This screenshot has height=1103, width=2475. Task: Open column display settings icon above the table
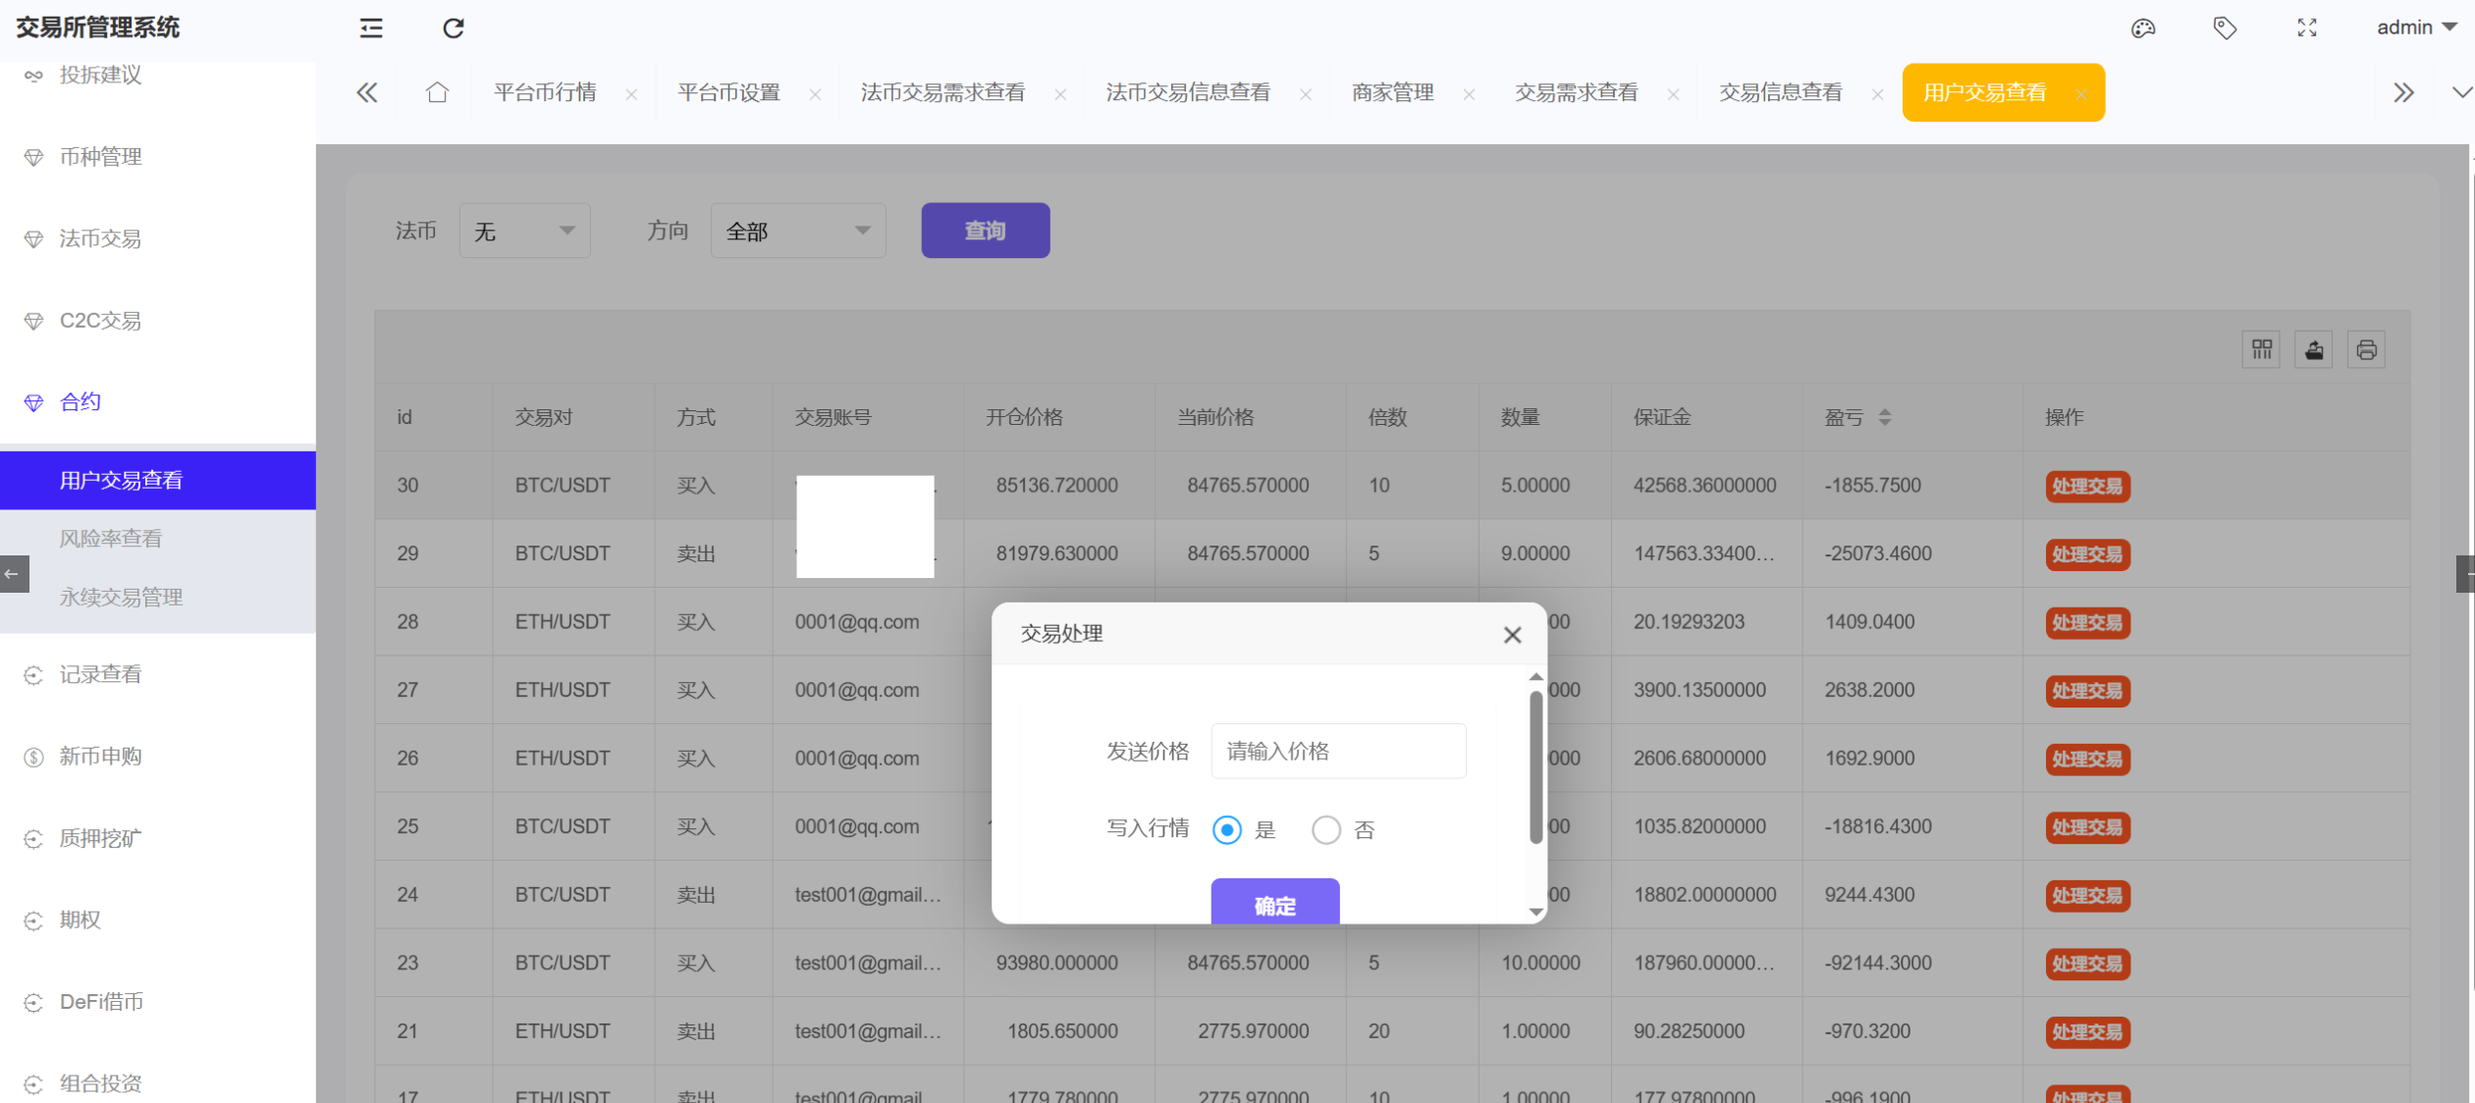2261,348
